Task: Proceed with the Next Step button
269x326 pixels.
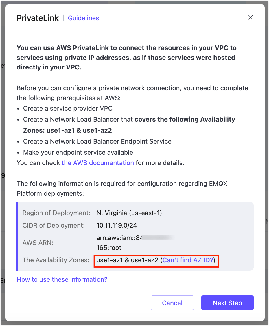Action: (227, 303)
